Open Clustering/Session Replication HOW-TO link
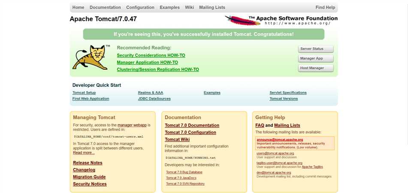The width and height of the screenshot is (408, 193). pos(158,69)
